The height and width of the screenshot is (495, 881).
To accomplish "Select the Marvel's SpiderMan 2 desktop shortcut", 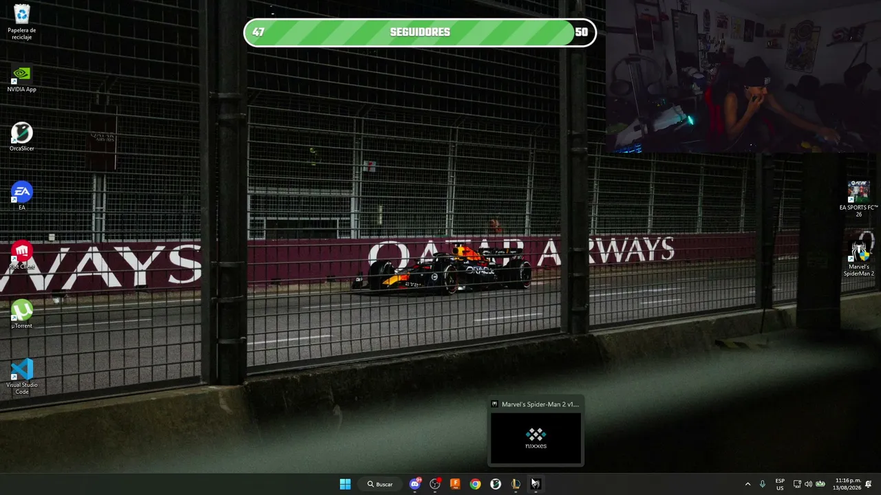I will [x=858, y=258].
